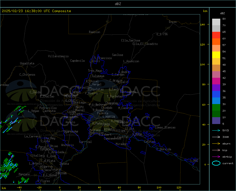Click the dBZ title at top
Screen dimensions: 236x191
click(x=118, y=4)
